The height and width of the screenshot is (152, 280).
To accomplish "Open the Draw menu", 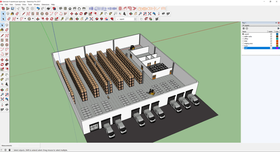I will tap(24, 5).
